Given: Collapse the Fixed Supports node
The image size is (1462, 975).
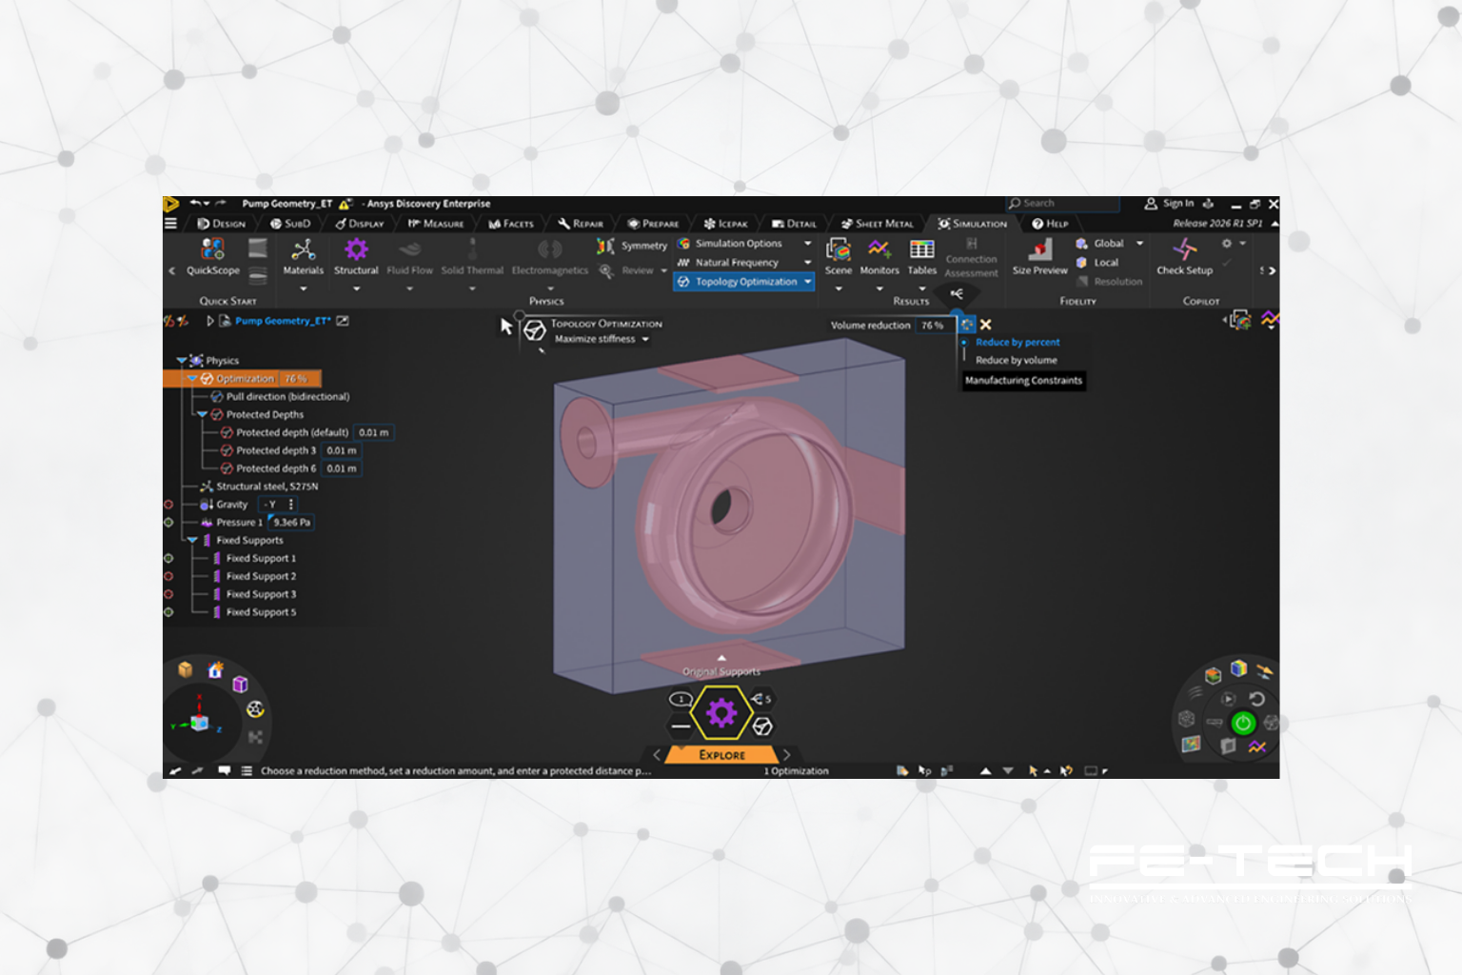Looking at the screenshot, I should point(191,541).
